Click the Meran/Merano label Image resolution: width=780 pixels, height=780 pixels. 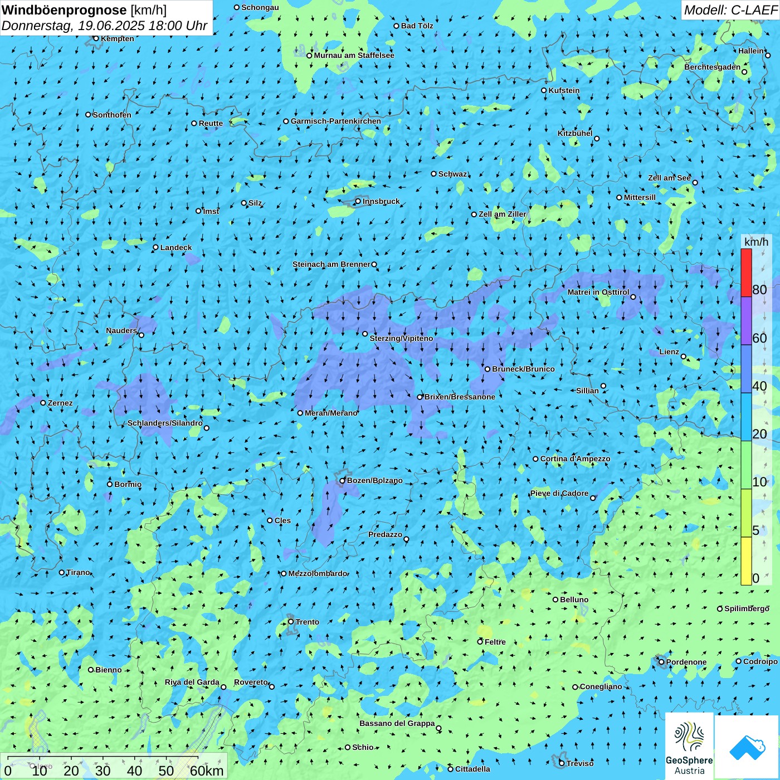(331, 413)
